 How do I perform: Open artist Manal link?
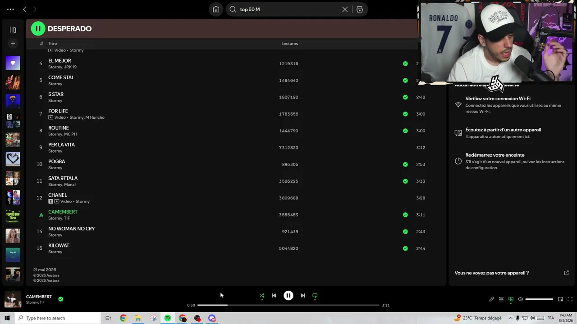70,184
